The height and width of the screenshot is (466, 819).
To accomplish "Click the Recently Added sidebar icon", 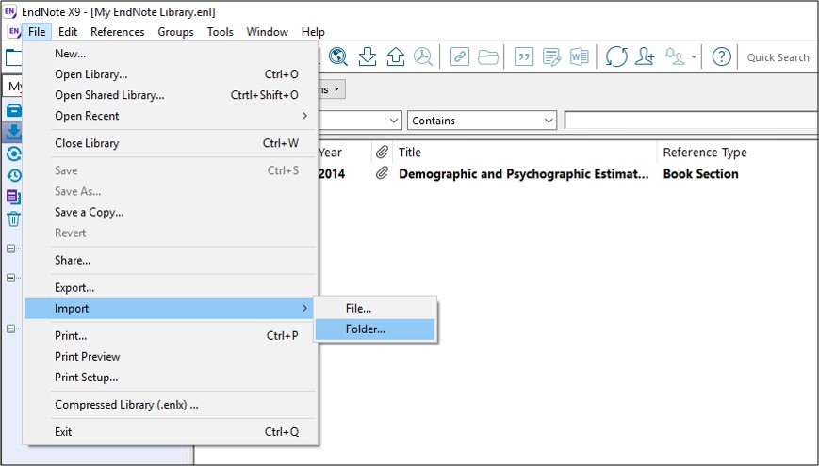I will [13, 175].
